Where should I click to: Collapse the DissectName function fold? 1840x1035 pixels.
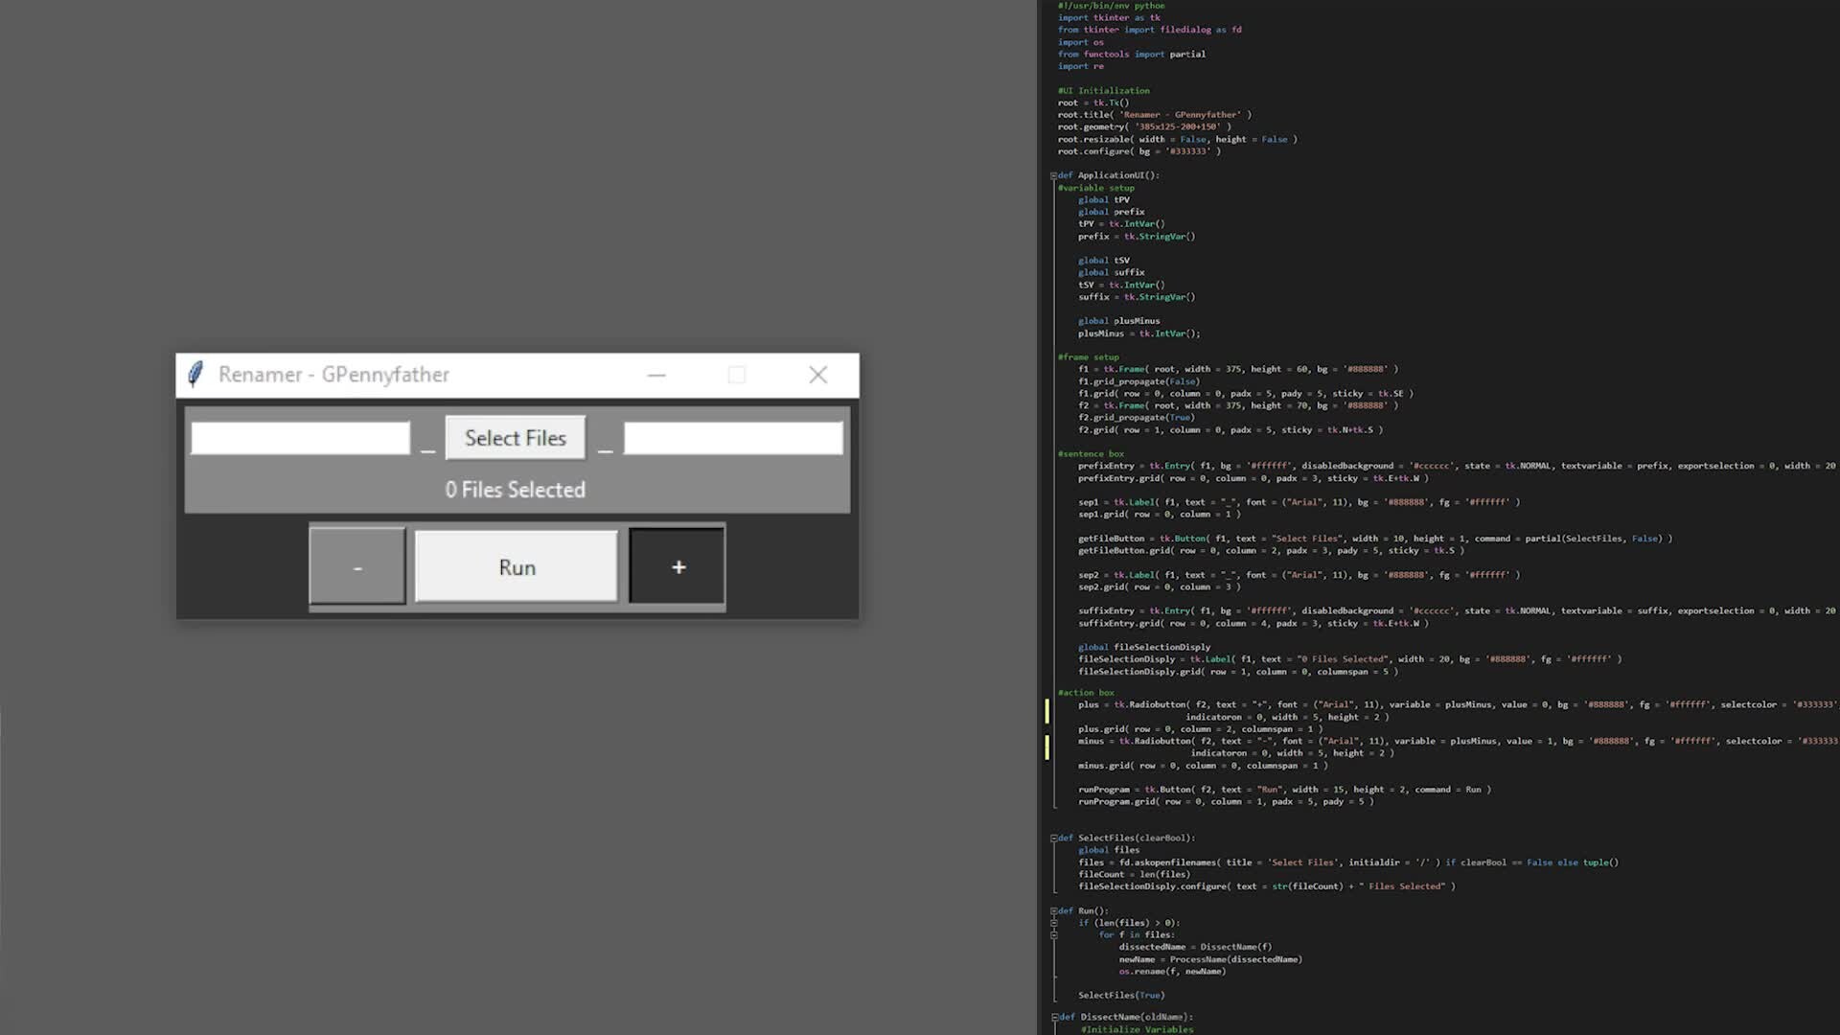click(x=1057, y=1016)
